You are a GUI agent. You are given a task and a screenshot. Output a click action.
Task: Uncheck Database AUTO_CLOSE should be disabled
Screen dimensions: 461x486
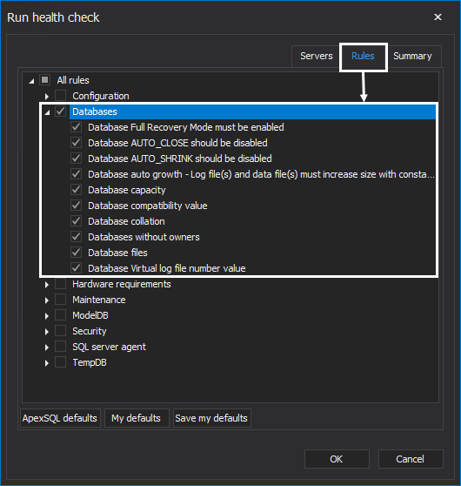pos(77,143)
